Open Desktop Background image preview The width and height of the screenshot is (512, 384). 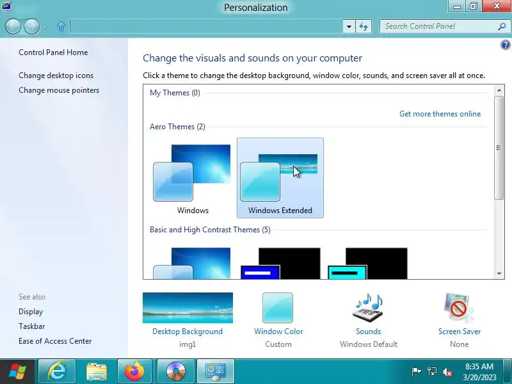[x=188, y=308]
